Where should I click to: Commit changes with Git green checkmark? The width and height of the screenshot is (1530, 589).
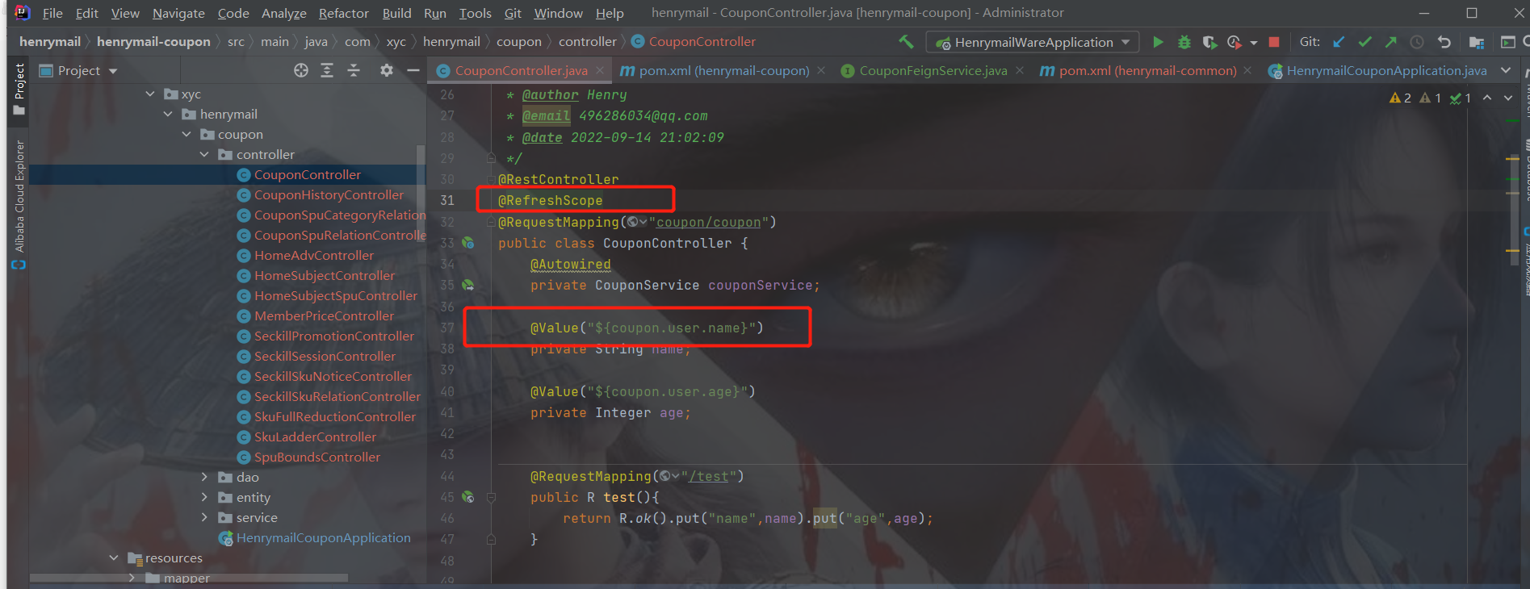[x=1364, y=42]
